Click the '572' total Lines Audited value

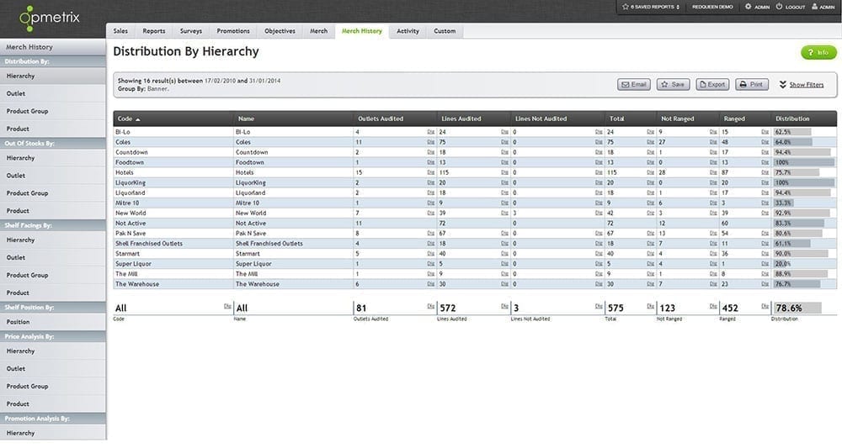click(x=448, y=308)
